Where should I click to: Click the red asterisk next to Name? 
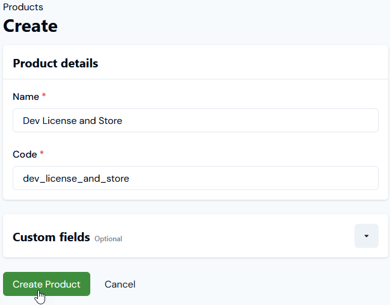pos(44,96)
